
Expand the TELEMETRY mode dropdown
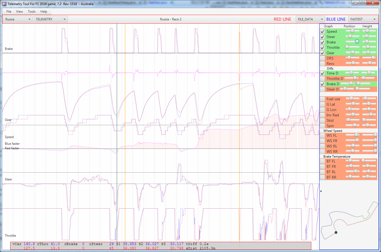(51, 19)
